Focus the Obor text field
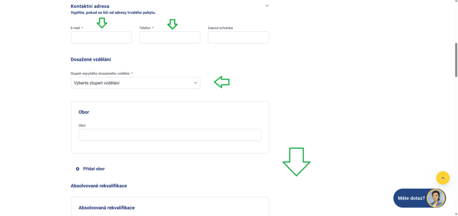This screenshot has height=216, width=458. click(170, 135)
